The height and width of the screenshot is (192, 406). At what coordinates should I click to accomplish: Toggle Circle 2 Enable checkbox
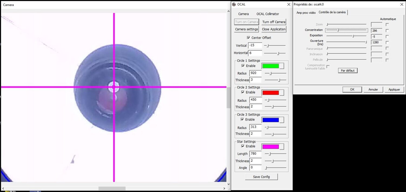point(243,92)
